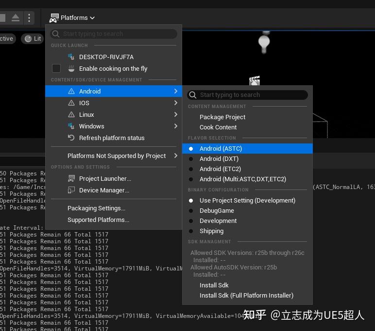This screenshot has height=331, width=375.
Task: Enable cooking on the fly checkbox
Action: 56,68
